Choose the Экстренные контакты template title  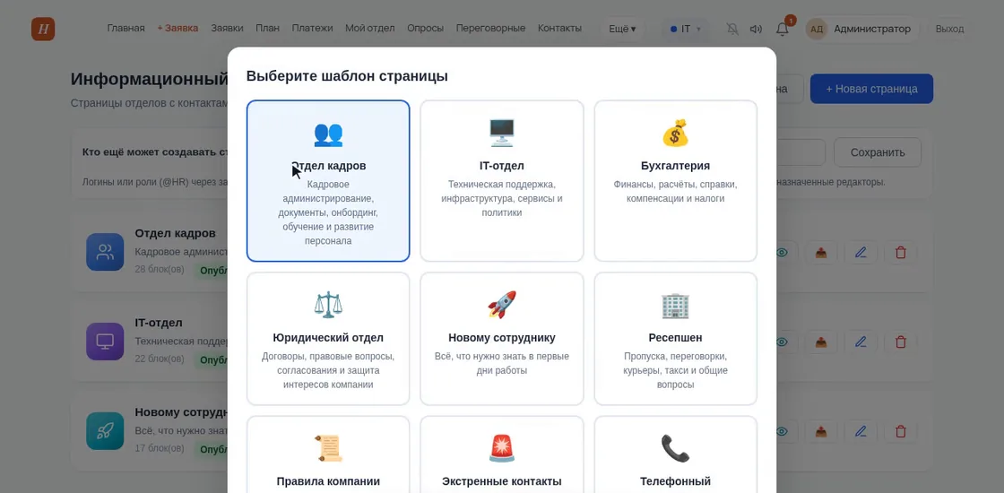502,481
